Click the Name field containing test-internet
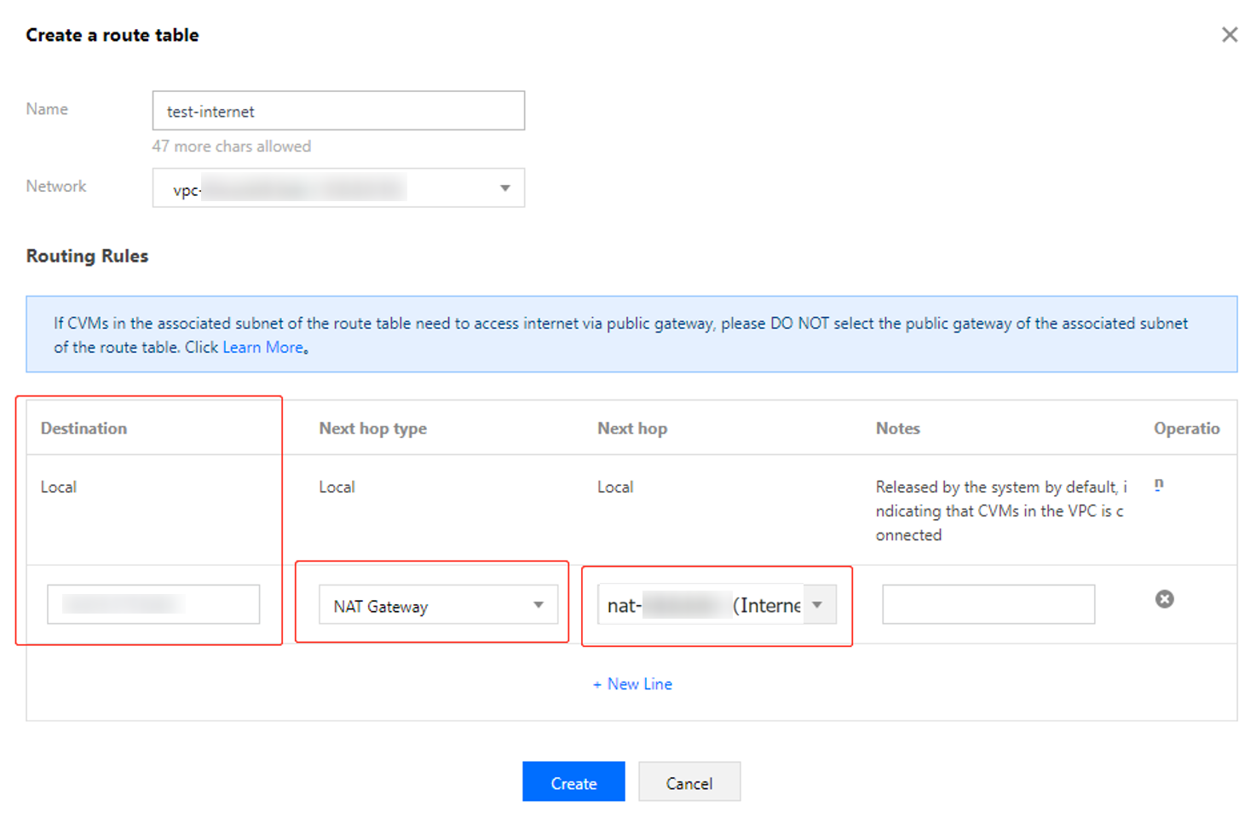This screenshot has width=1256, height=819. [x=338, y=111]
